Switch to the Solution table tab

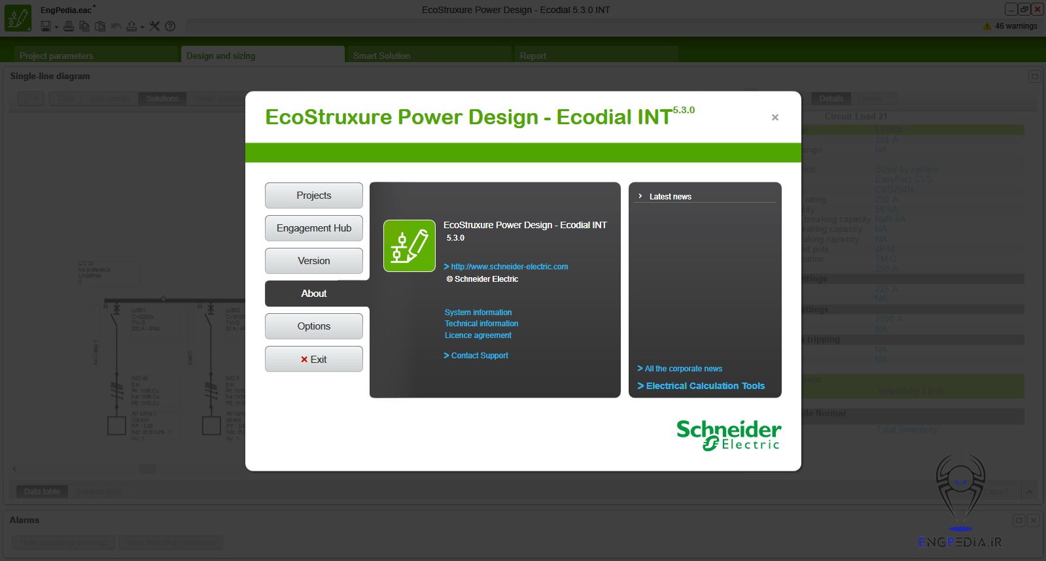pyautogui.click(x=99, y=492)
